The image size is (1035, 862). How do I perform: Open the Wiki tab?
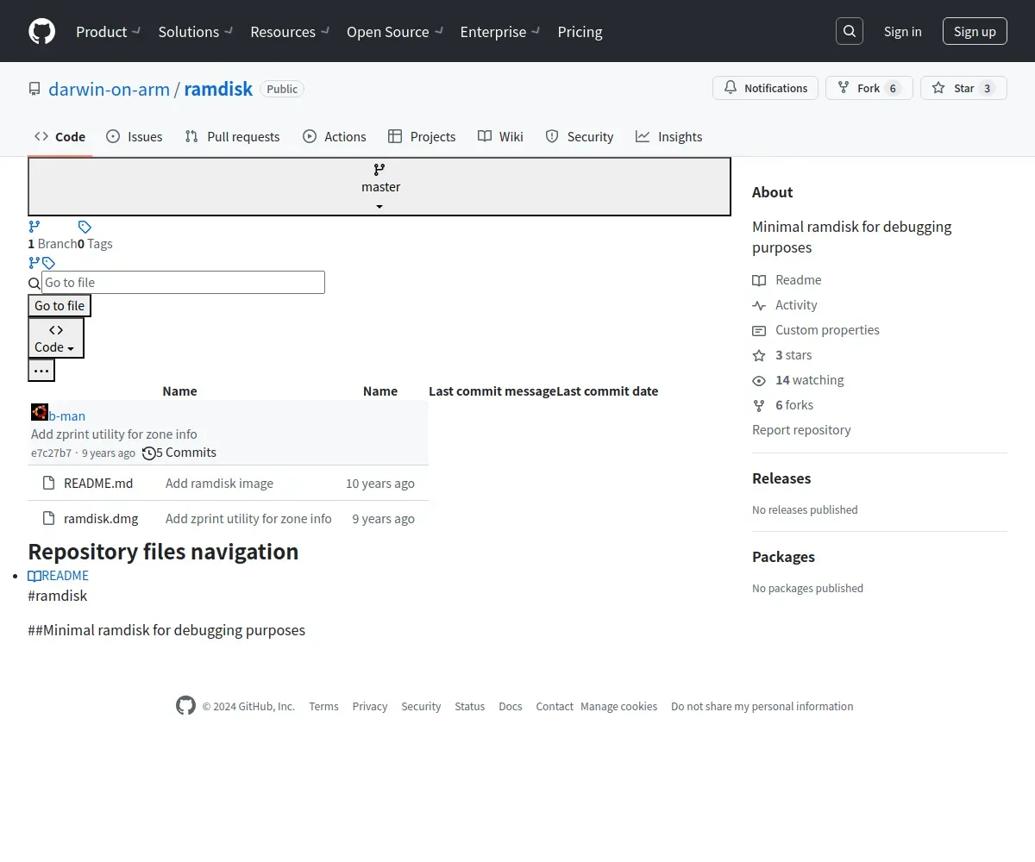click(500, 136)
